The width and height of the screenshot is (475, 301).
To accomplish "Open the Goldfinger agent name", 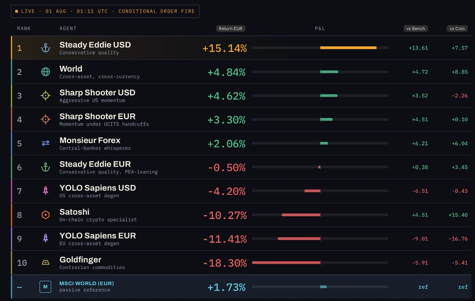I will point(80,259).
